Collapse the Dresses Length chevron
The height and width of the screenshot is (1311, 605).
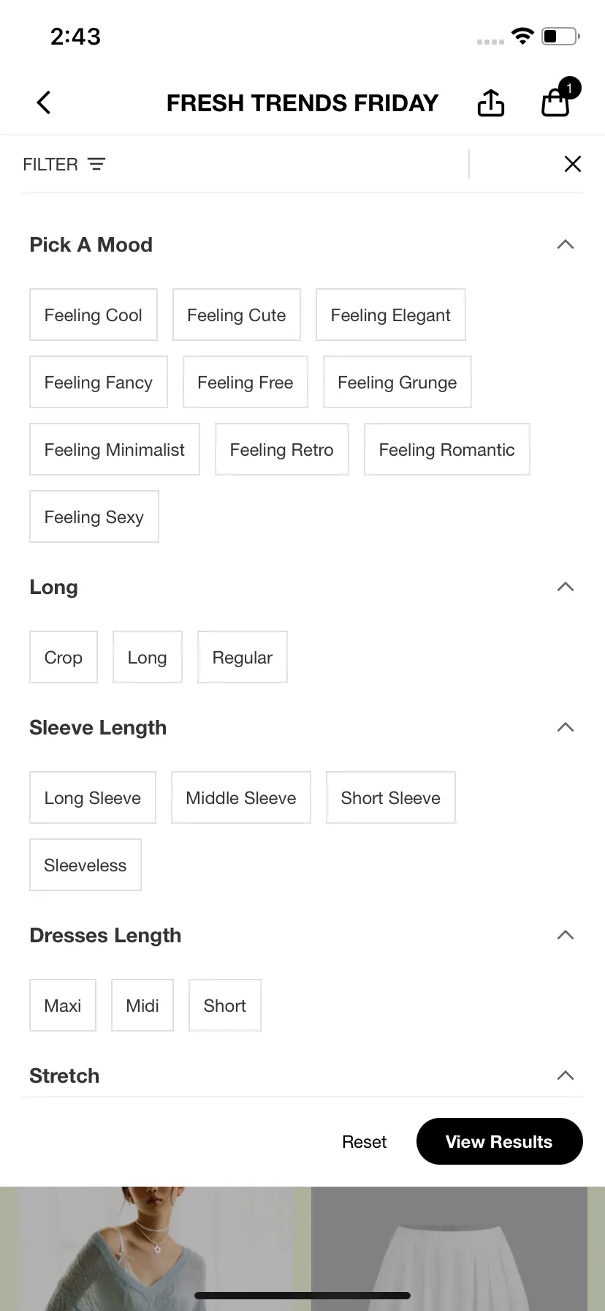pos(566,935)
